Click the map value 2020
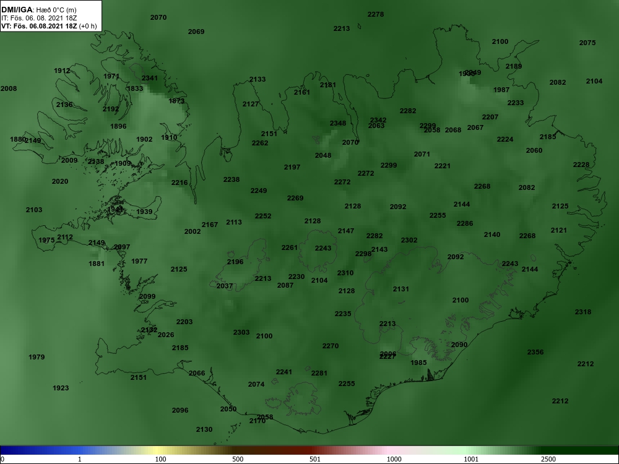The width and height of the screenshot is (619, 464). pyautogui.click(x=60, y=181)
